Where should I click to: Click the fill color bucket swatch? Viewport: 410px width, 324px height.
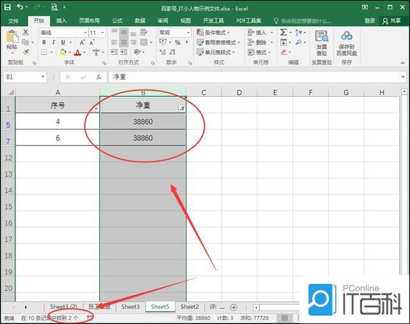pos(63,52)
